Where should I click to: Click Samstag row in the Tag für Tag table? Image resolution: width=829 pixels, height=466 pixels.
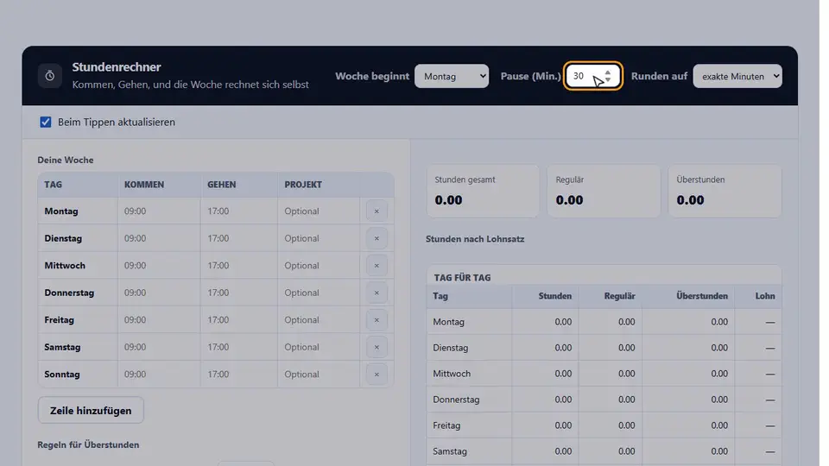click(604, 451)
